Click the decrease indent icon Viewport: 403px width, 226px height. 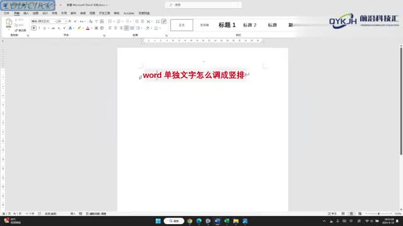point(137,21)
